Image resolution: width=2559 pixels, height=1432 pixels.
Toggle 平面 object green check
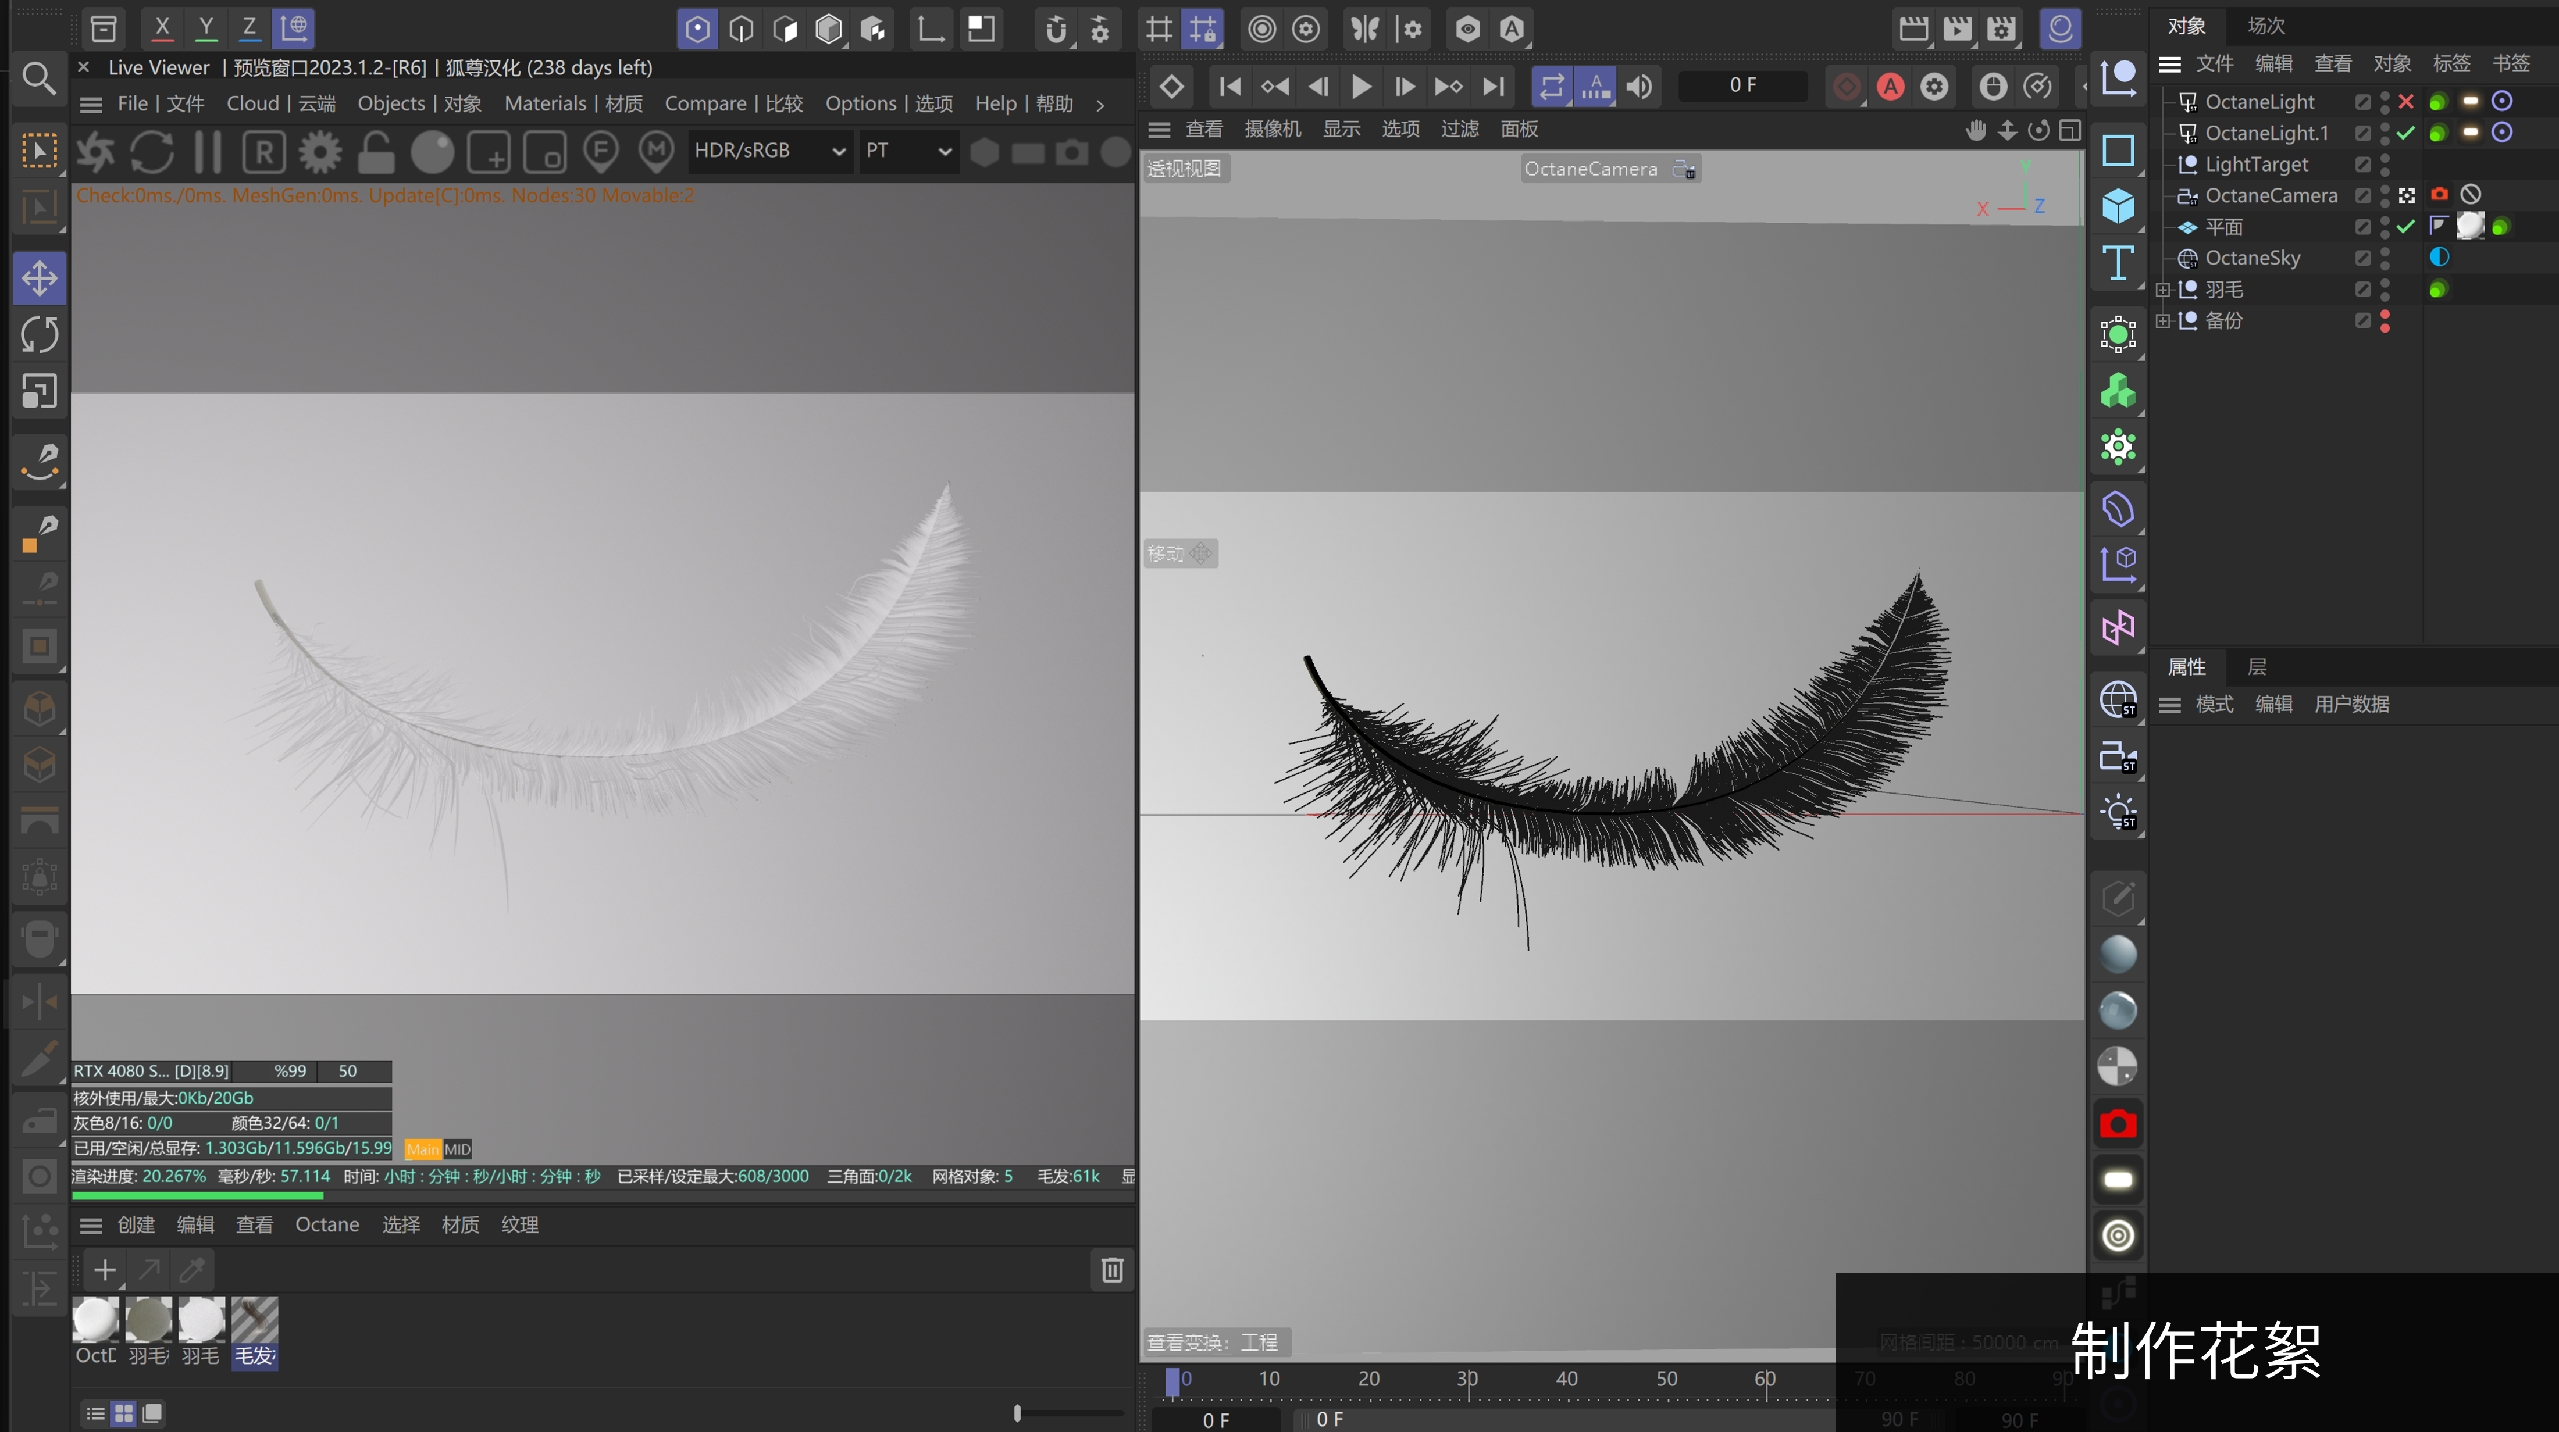(x=2405, y=226)
